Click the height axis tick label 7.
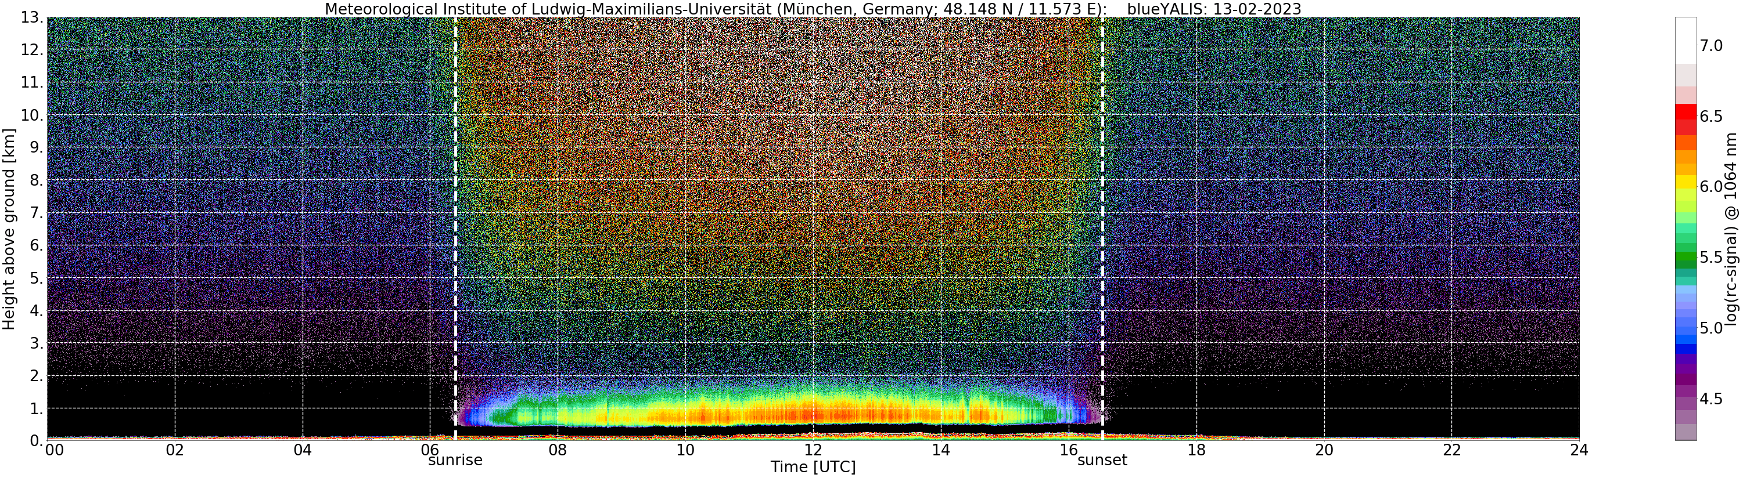 (35, 213)
